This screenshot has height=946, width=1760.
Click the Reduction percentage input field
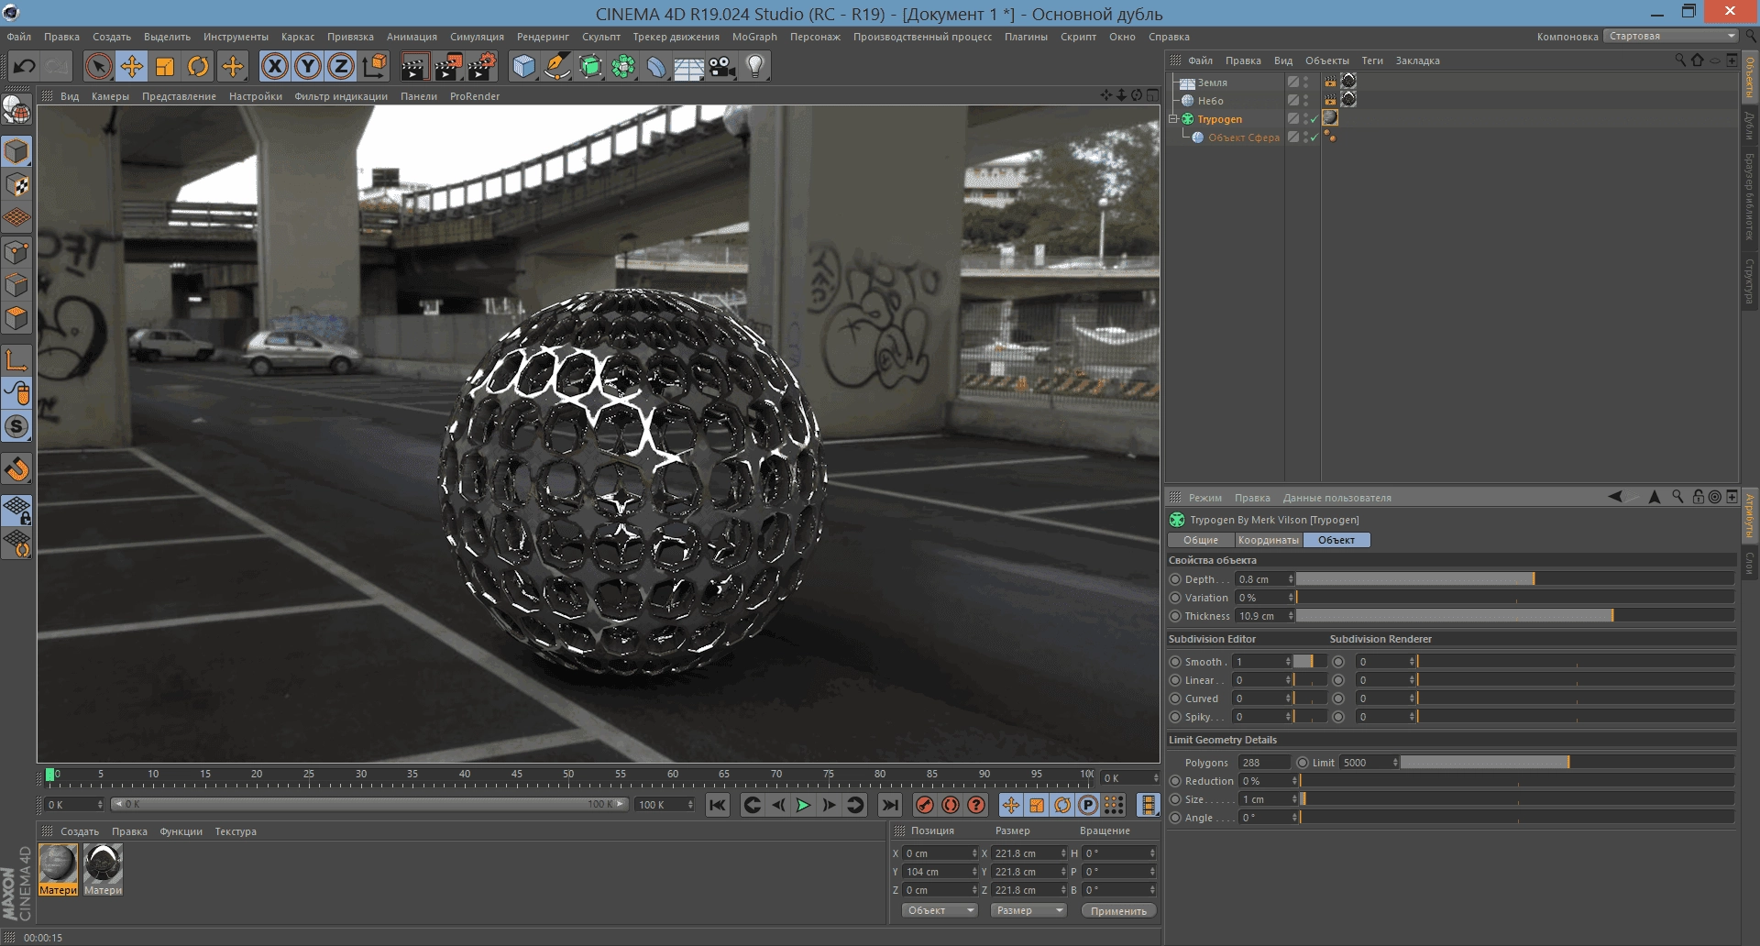1268,781
